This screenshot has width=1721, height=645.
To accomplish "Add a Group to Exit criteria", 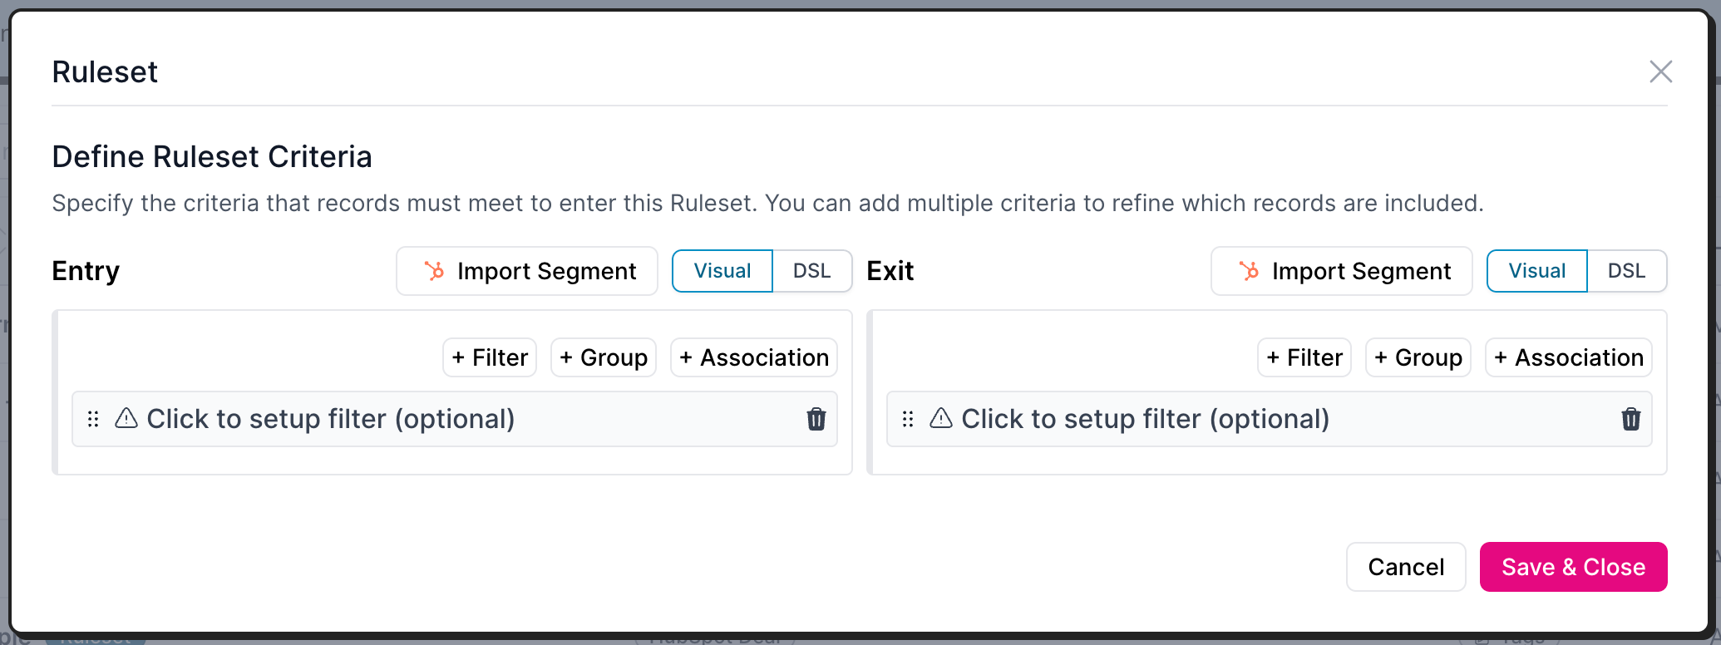I will [1418, 357].
